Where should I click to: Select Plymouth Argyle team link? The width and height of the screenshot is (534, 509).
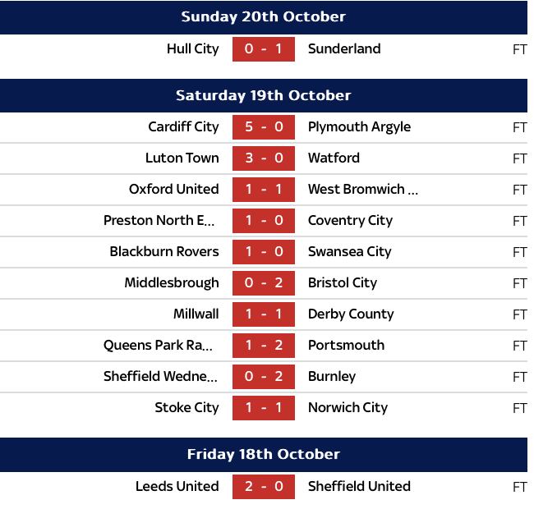[359, 127]
